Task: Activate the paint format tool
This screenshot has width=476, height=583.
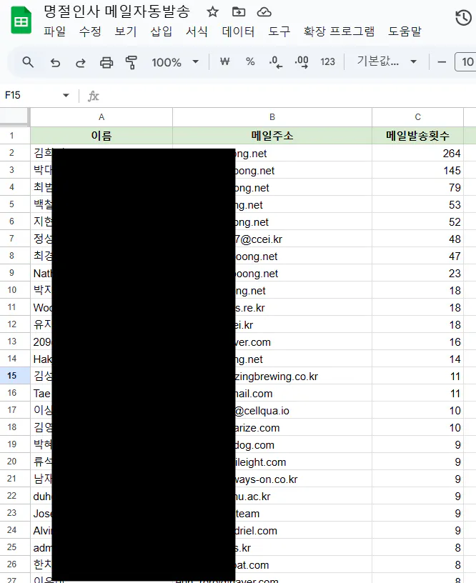Action: coord(132,62)
